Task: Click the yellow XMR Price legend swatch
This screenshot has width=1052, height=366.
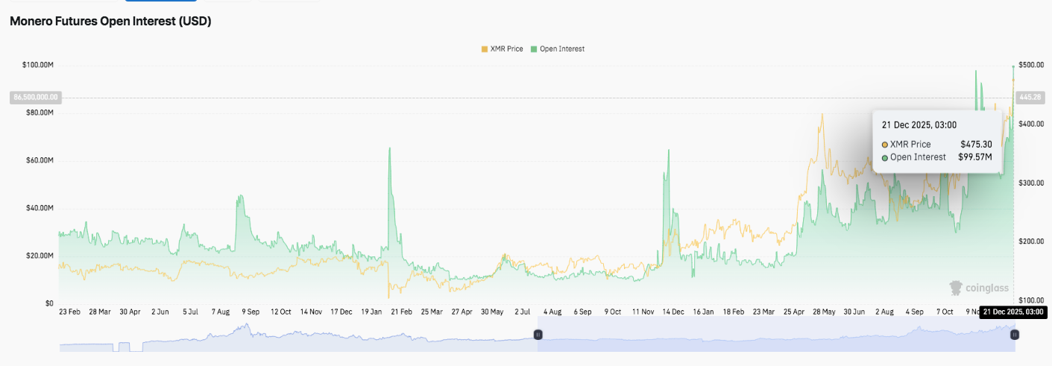Action: coord(484,49)
